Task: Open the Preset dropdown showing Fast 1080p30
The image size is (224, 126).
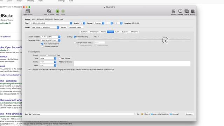Action: point(45,27)
